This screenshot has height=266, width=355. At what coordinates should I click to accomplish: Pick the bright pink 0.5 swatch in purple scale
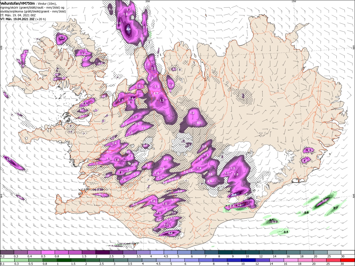click(48, 252)
